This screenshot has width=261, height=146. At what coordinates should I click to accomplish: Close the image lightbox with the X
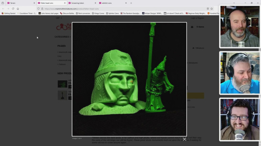184,139
